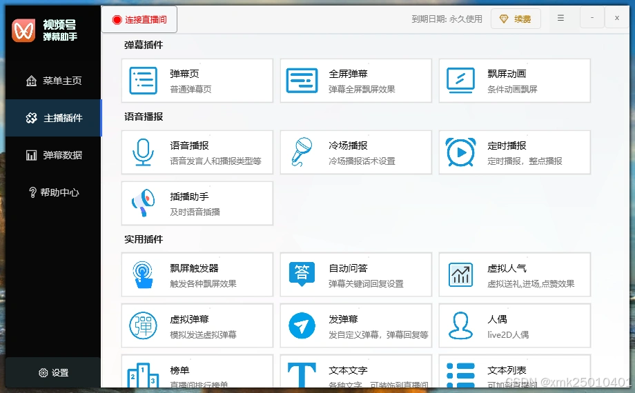Click the 榜单 title text
635x393 pixels.
pos(179,370)
